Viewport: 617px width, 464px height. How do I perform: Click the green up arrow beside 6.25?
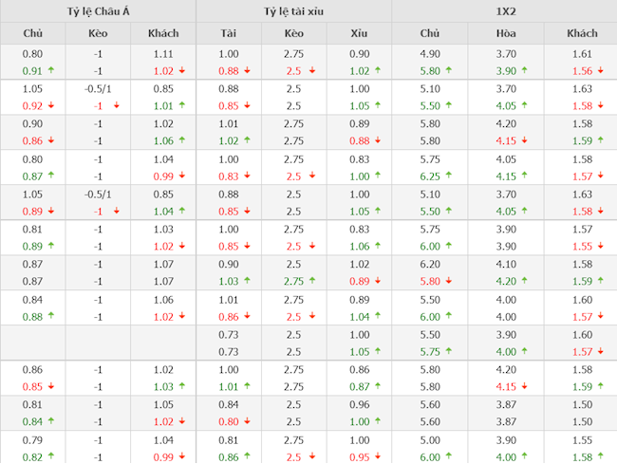451,176
